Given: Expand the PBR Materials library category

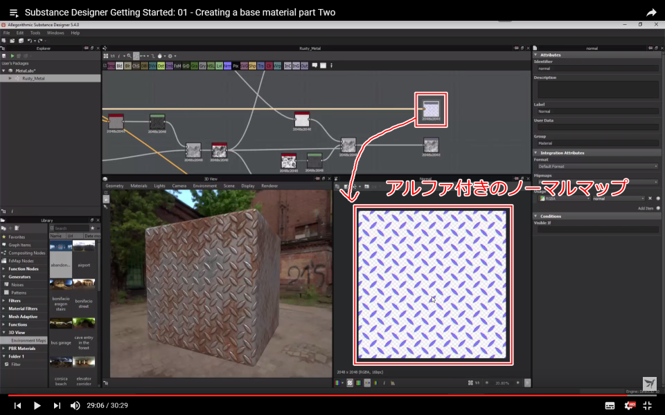Looking at the screenshot, I should pos(4,349).
